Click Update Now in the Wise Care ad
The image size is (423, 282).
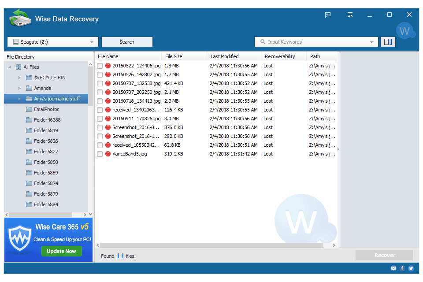point(62,251)
